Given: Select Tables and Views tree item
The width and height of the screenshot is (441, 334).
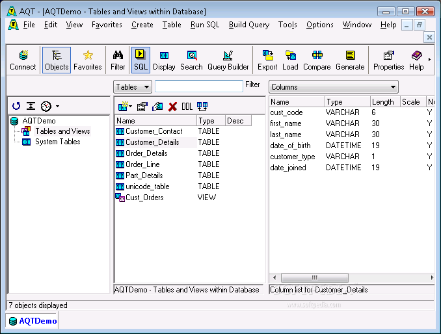Looking at the screenshot, I should (x=62, y=131).
